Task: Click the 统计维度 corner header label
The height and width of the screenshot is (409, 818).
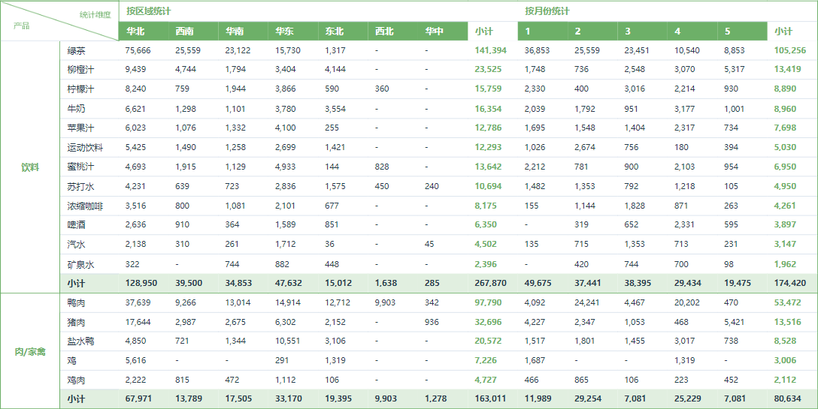Action: (x=95, y=14)
